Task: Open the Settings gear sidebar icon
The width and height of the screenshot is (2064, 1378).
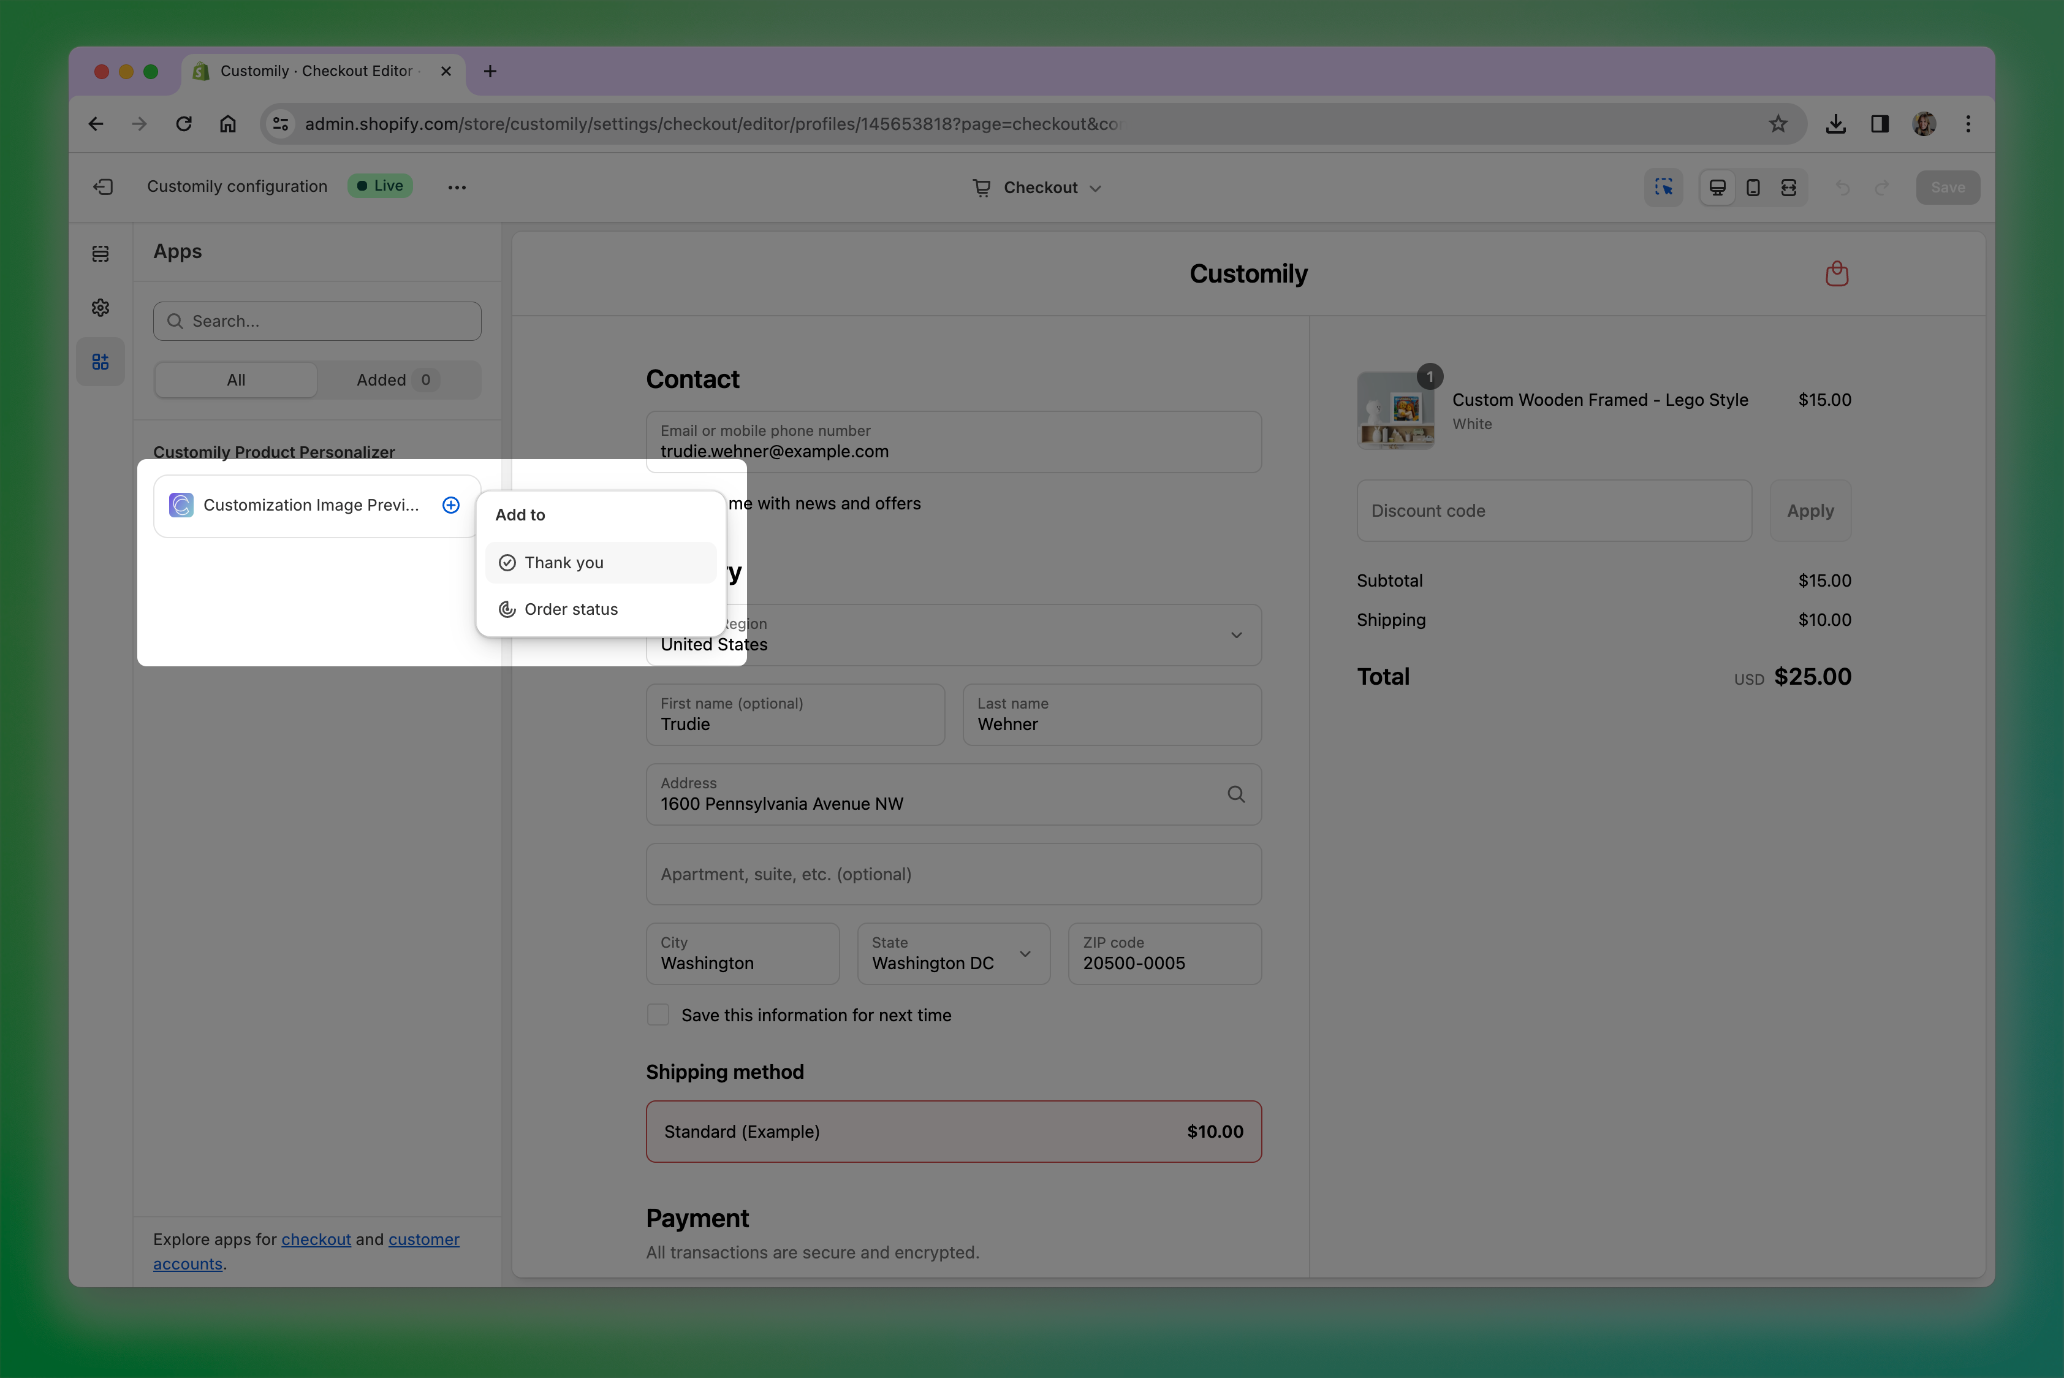Action: pos(100,308)
